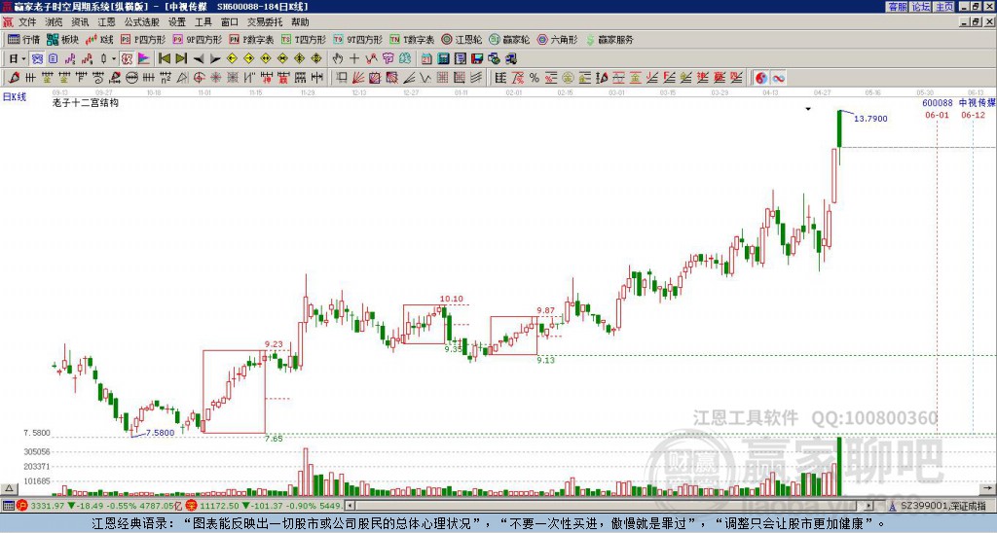Screen dimensions: 997x533
Task: Open the T四方形 tool
Action: (304, 39)
